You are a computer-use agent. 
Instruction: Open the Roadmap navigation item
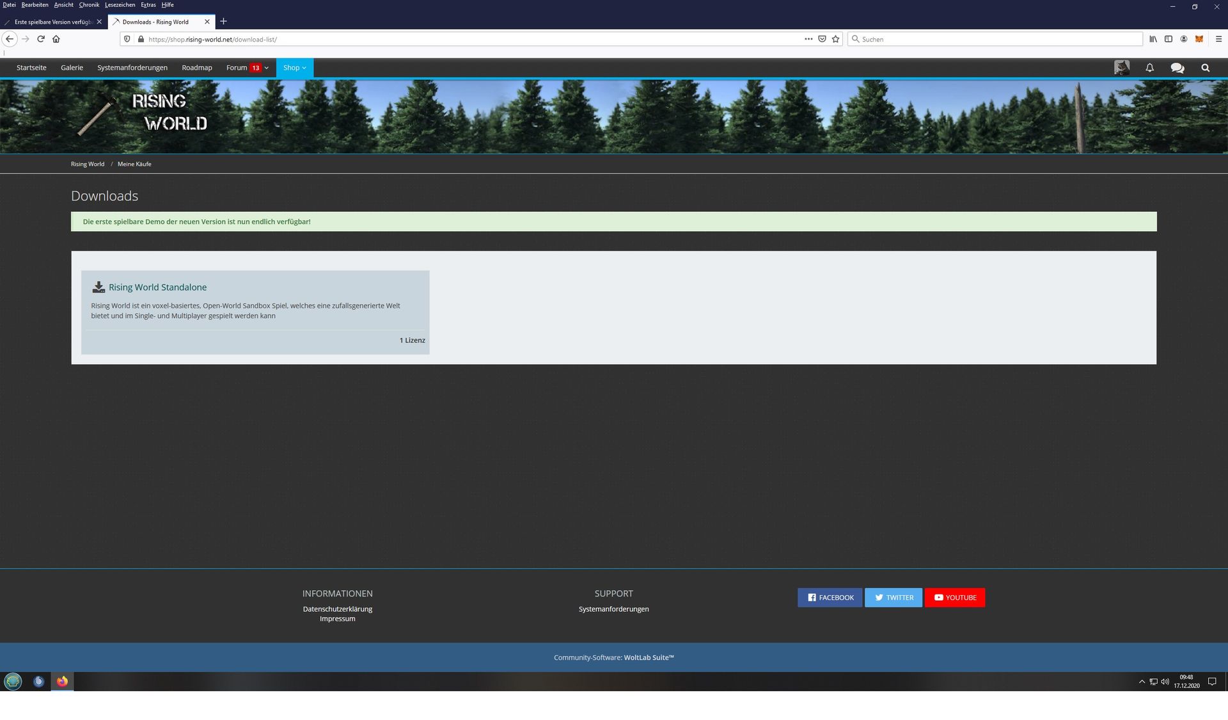tap(196, 68)
